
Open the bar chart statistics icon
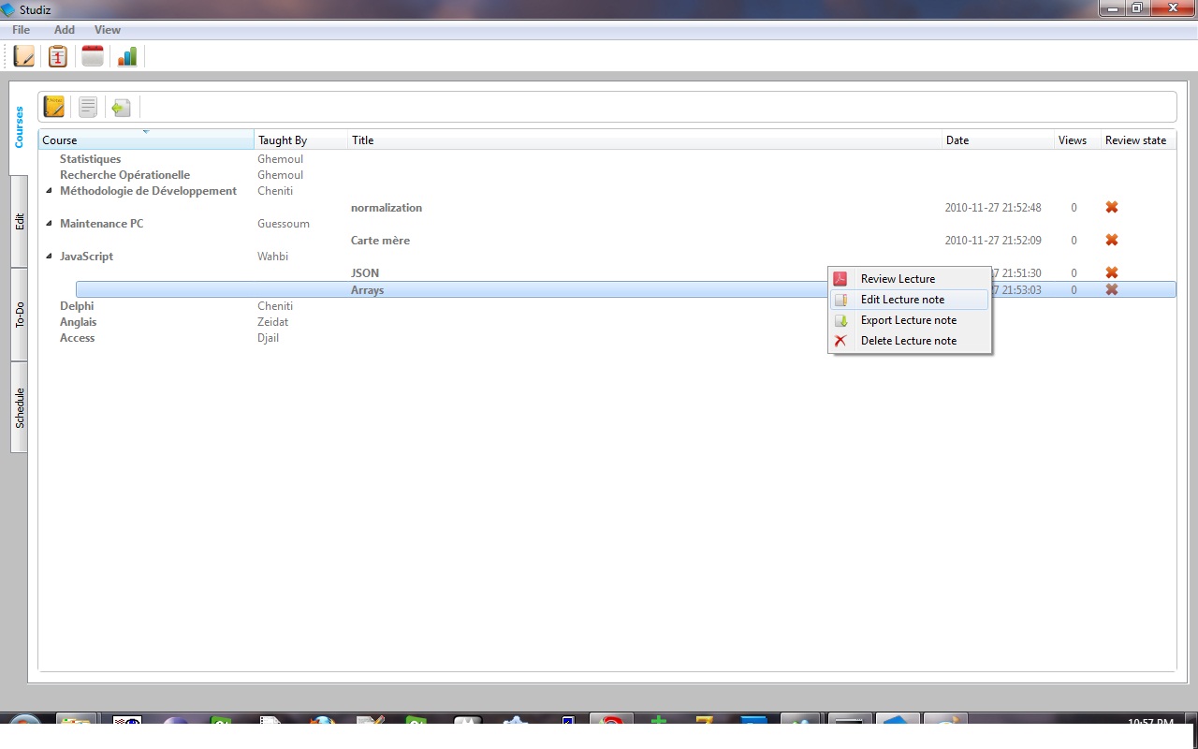pyautogui.click(x=126, y=56)
